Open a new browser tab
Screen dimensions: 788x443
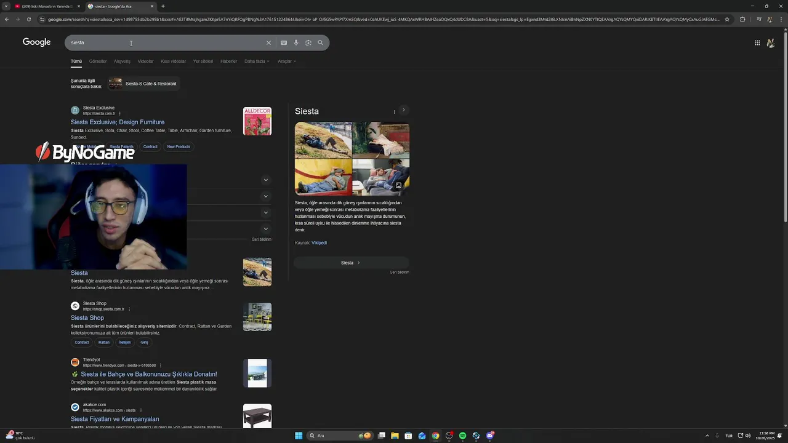[x=163, y=6]
